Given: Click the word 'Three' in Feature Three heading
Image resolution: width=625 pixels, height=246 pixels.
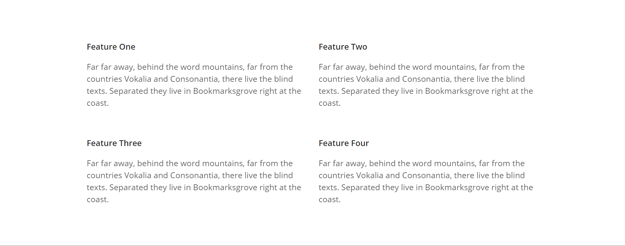Looking at the screenshot, I should click(x=130, y=143).
